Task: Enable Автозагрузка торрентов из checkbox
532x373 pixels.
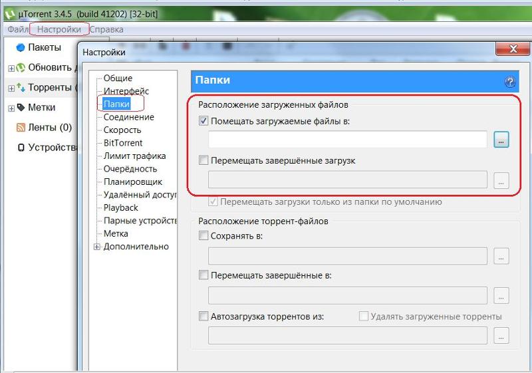Action: tap(203, 316)
